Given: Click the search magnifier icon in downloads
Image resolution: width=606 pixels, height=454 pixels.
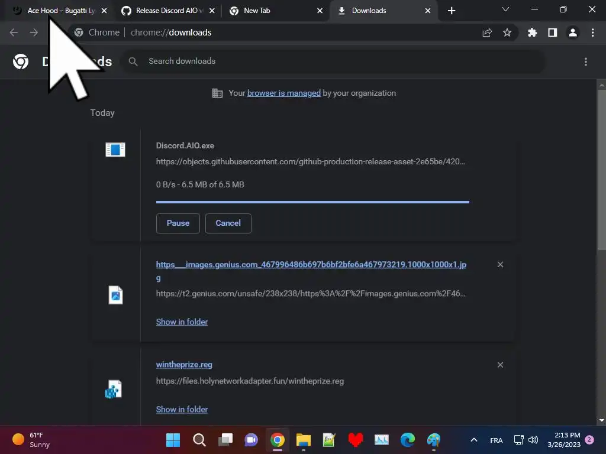Looking at the screenshot, I should [133, 61].
